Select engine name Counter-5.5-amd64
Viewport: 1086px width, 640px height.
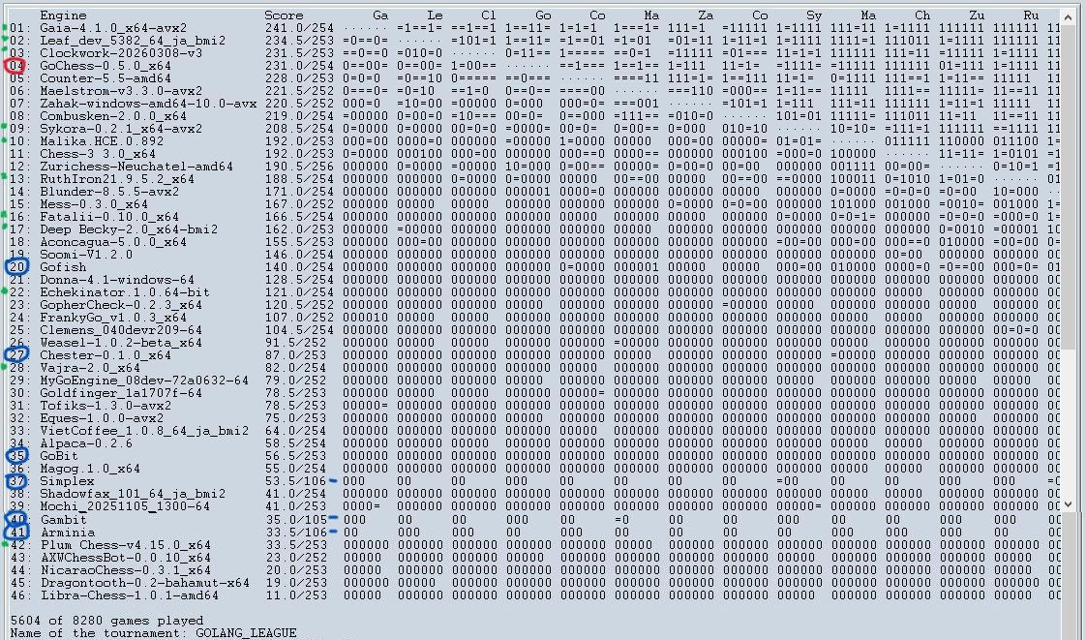106,78
